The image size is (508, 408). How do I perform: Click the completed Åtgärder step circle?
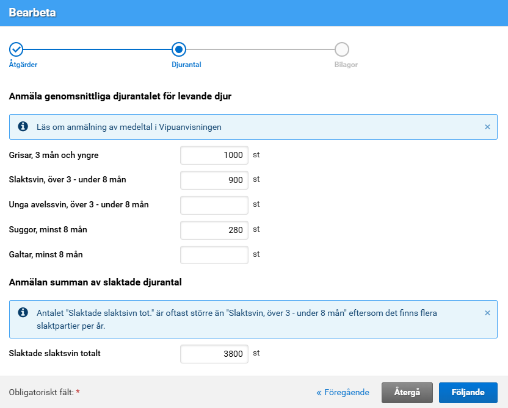pos(16,49)
